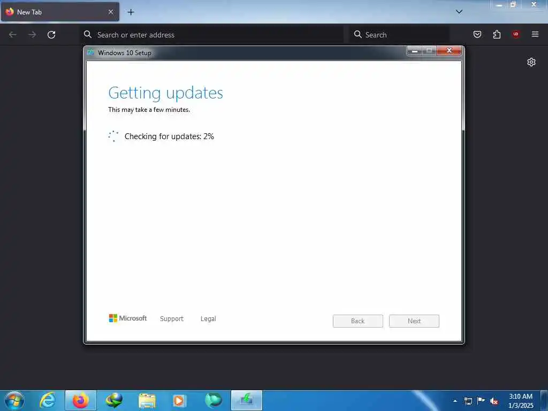The image size is (548, 411).
Task: Open the media player taskbar icon
Action: (x=180, y=400)
